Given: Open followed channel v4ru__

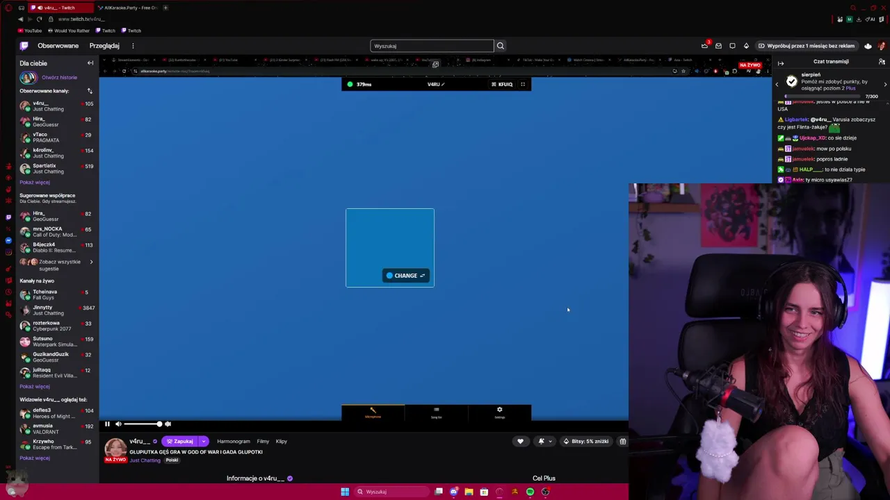Looking at the screenshot, I should tap(57, 106).
